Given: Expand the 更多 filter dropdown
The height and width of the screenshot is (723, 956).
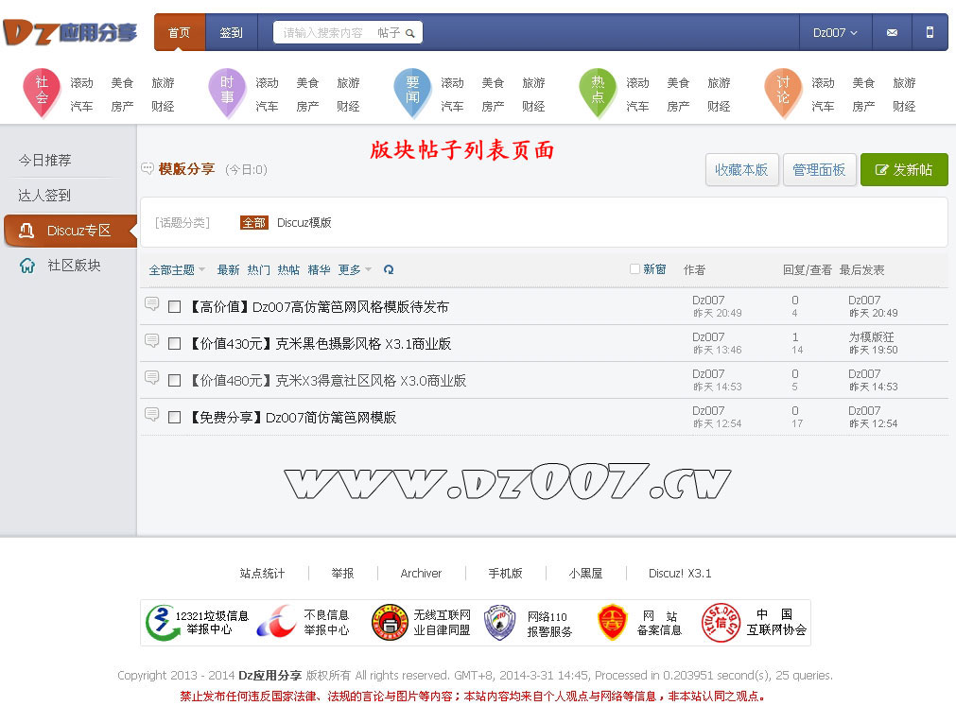Looking at the screenshot, I should (x=355, y=269).
